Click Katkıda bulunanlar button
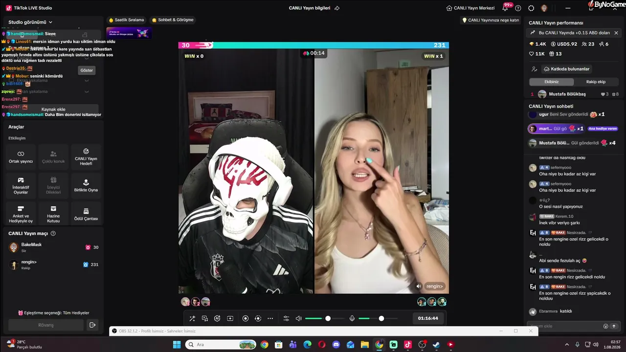This screenshot has width=626, height=352. (x=566, y=69)
